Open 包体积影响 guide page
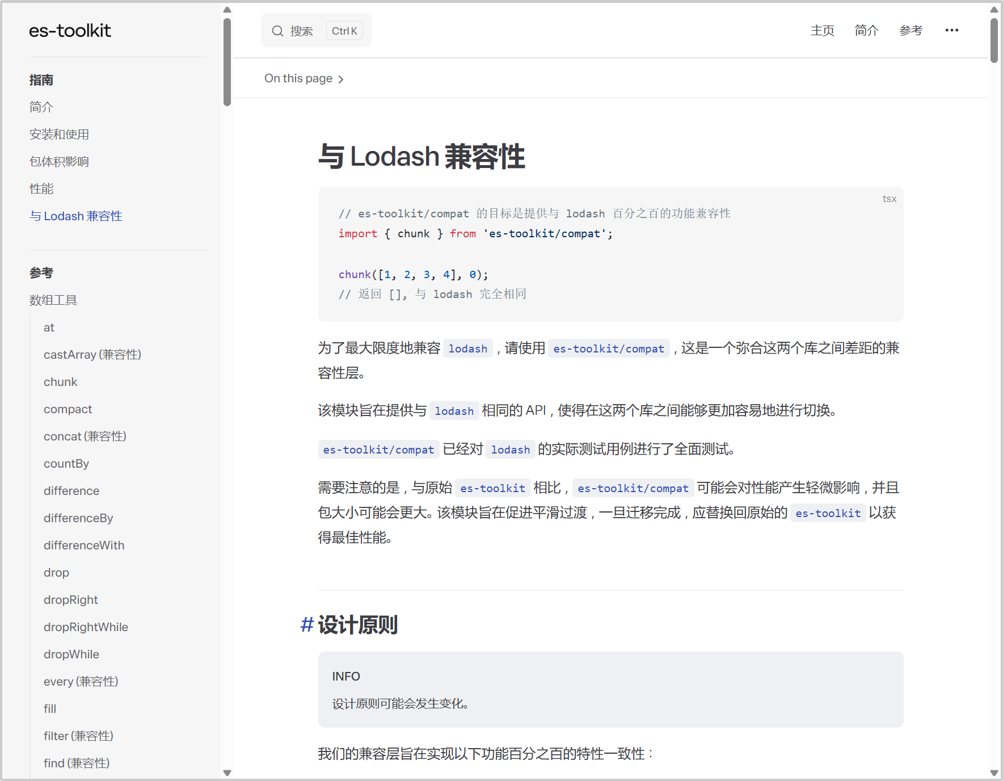 click(59, 161)
